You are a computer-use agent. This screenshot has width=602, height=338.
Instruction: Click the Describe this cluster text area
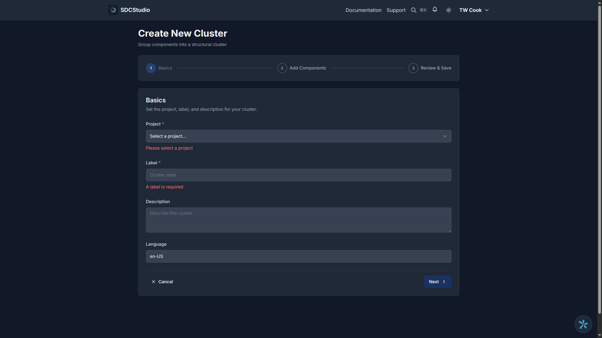(x=298, y=220)
